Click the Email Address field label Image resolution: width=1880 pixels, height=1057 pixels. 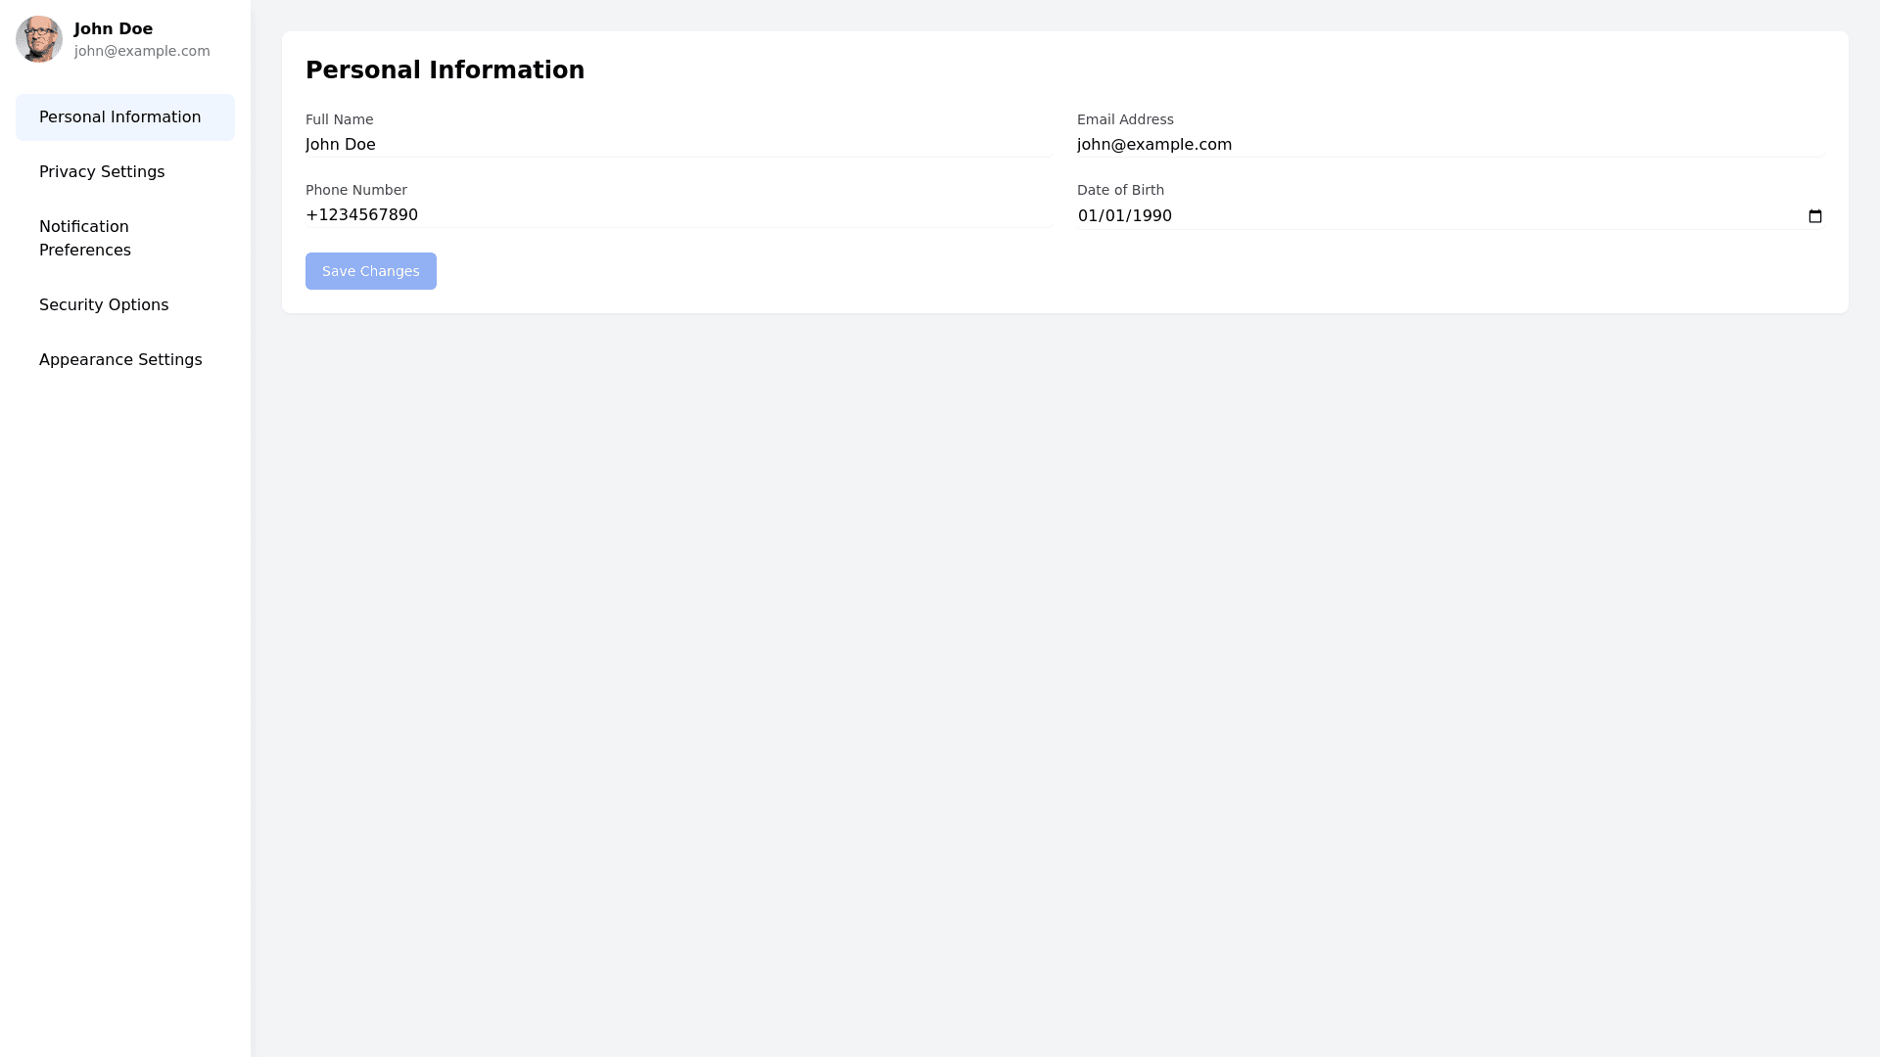(x=1124, y=119)
